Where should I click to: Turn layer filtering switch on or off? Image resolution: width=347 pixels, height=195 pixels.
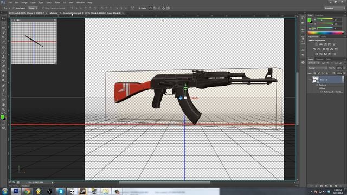pyautogui.click(x=345, y=63)
